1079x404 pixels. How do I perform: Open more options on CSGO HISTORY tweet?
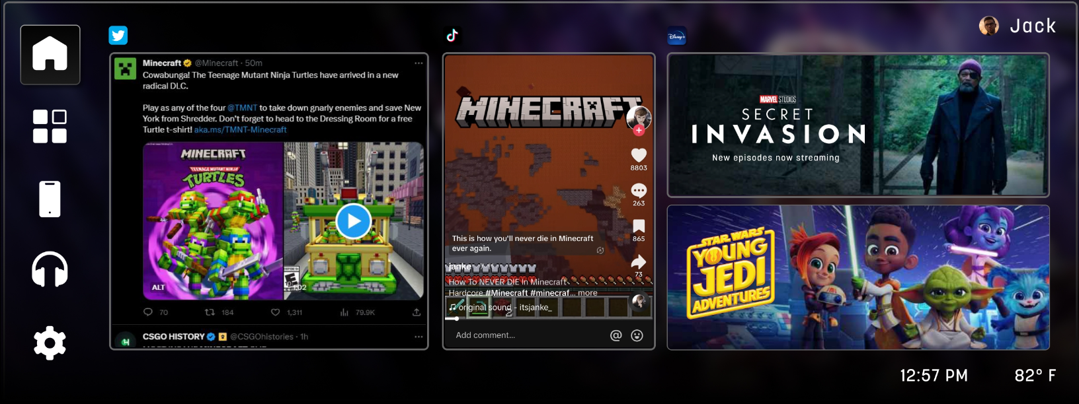(419, 337)
